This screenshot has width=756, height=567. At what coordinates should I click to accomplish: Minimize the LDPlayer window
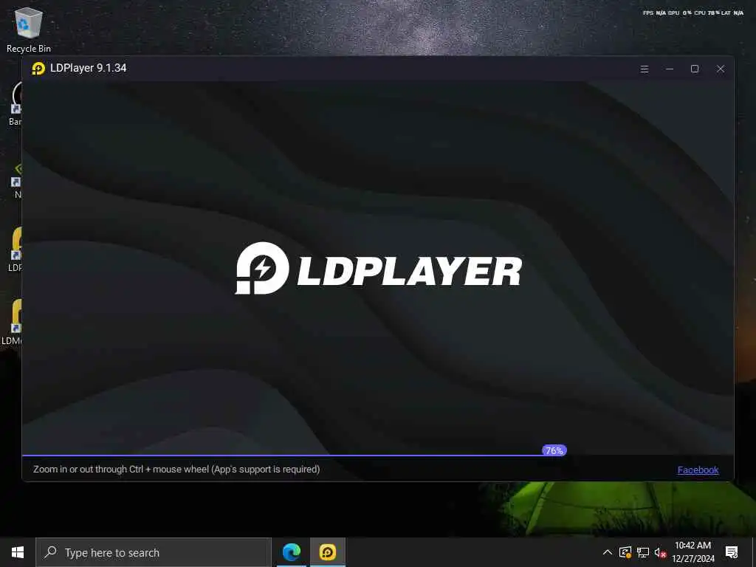669,69
